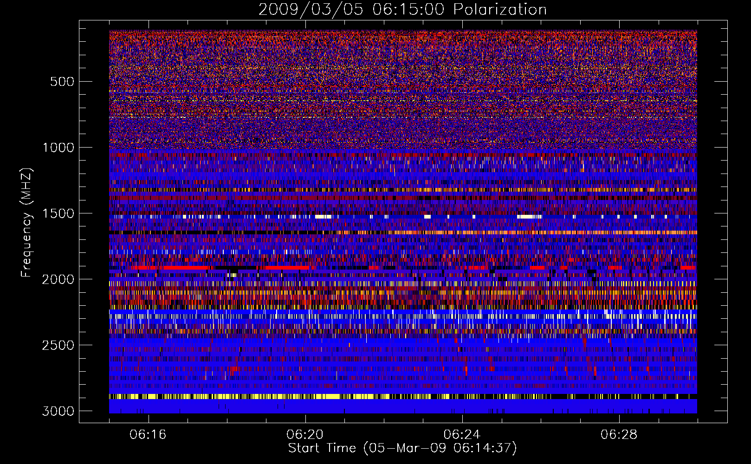Screen dimensions: 751x464
Task: Click the "3000" frequency tick label
Action: pyautogui.click(x=58, y=411)
